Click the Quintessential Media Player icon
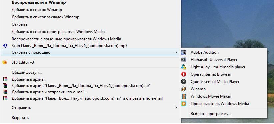The image size is (274, 124). click(x=184, y=82)
